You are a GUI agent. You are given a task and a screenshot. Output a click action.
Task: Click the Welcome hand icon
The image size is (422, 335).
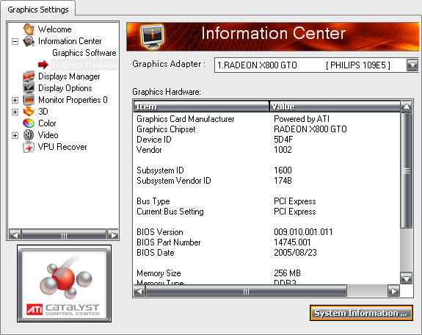coord(29,29)
